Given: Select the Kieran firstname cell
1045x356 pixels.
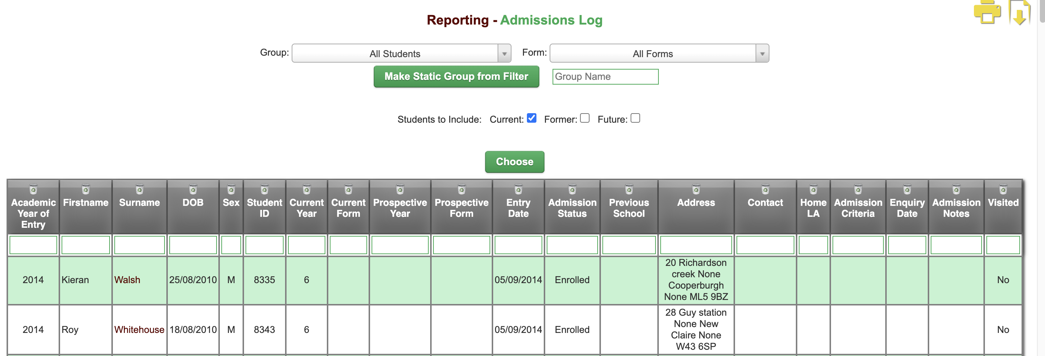Looking at the screenshot, I should [86, 280].
